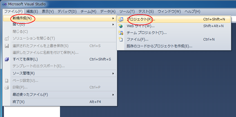Open ソース管理(R) submenu entry
Viewport: 236px width, 117px height.
click(x=60, y=73)
